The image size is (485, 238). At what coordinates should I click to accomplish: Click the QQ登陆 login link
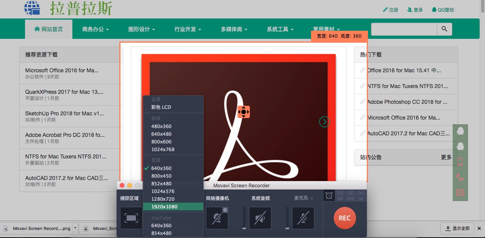pos(443,10)
